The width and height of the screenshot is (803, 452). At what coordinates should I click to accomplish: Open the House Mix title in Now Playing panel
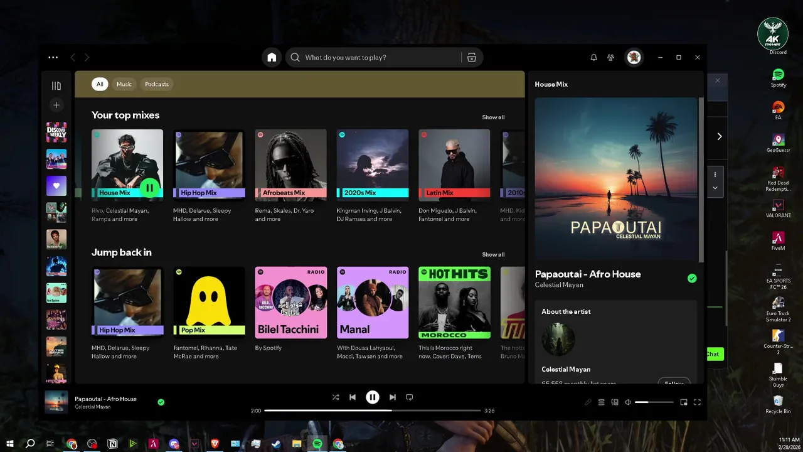[x=551, y=84]
